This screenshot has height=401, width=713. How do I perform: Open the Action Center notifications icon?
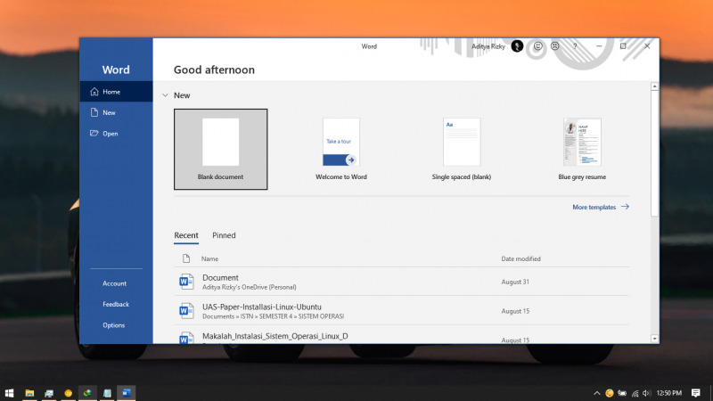point(696,393)
